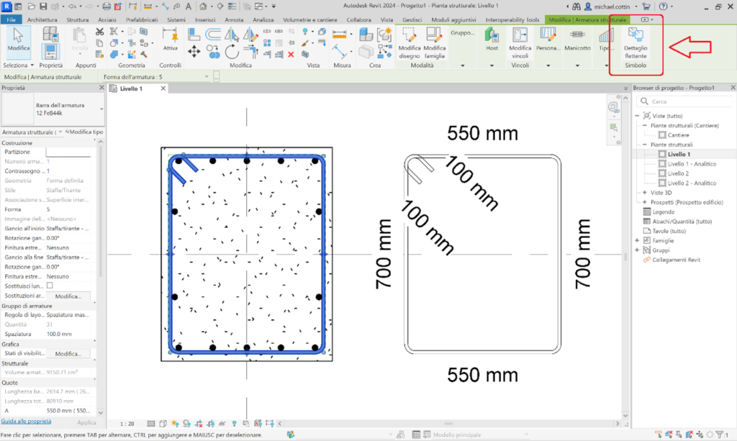Select Livello 1 - Analitico view
The height and width of the screenshot is (441, 737).
tap(692, 164)
